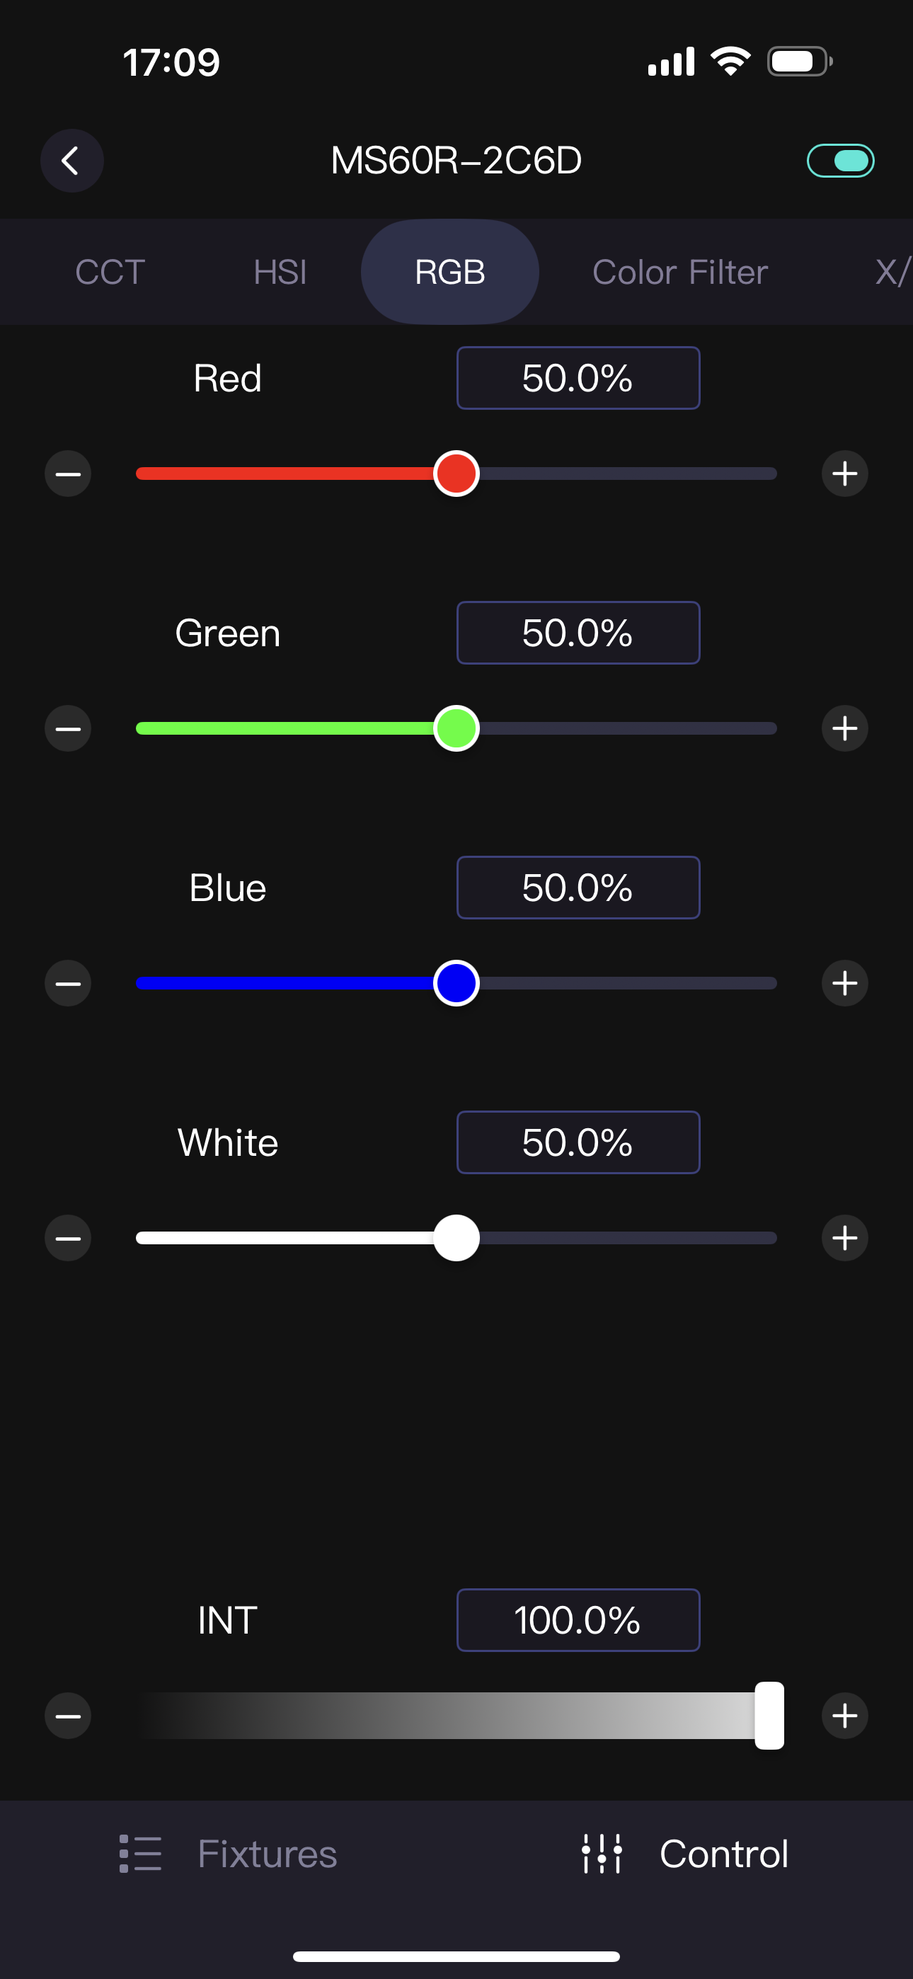Switch to the CCT tab
Screen dimensions: 913x1979
point(110,272)
